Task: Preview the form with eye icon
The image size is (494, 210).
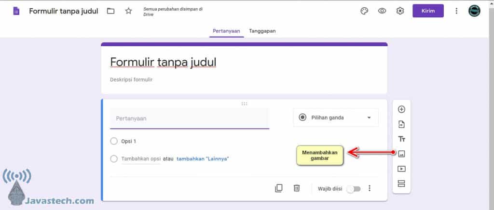Action: pyautogui.click(x=382, y=11)
